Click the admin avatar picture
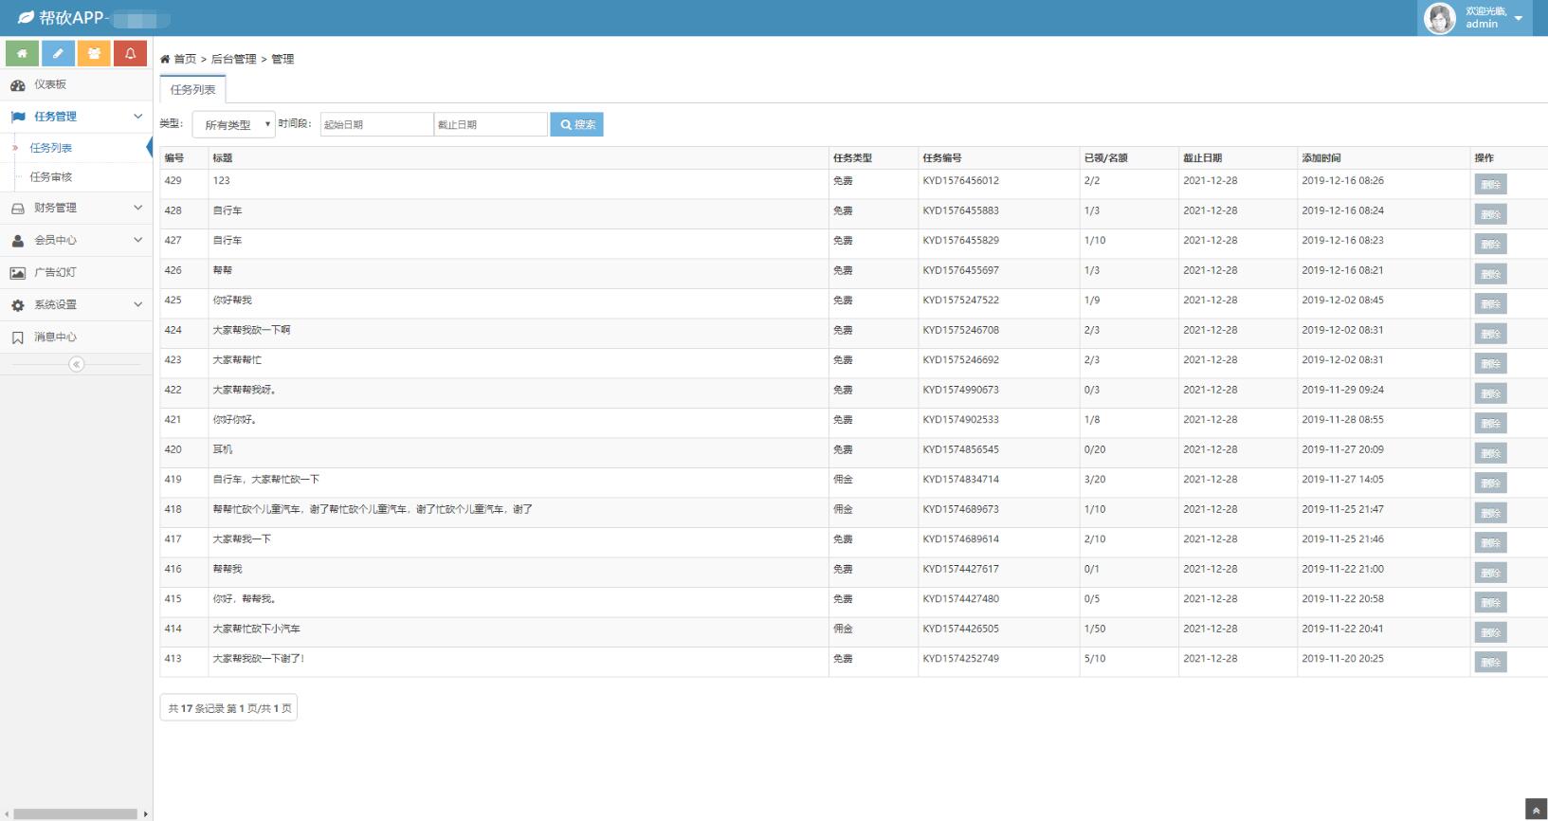The height and width of the screenshot is (821, 1548). 1440,18
